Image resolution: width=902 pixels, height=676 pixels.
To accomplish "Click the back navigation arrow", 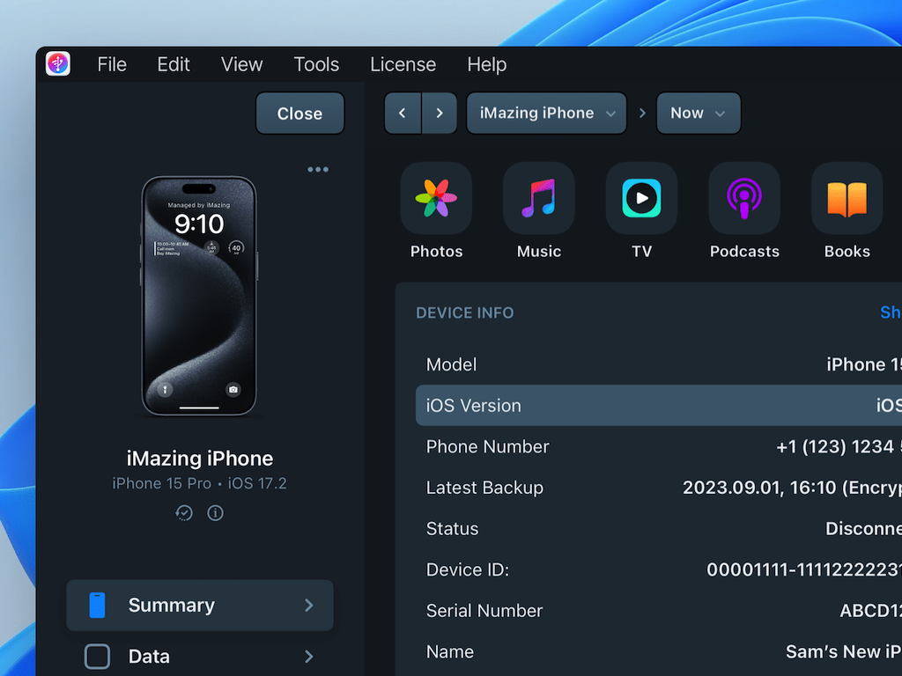I will (403, 113).
